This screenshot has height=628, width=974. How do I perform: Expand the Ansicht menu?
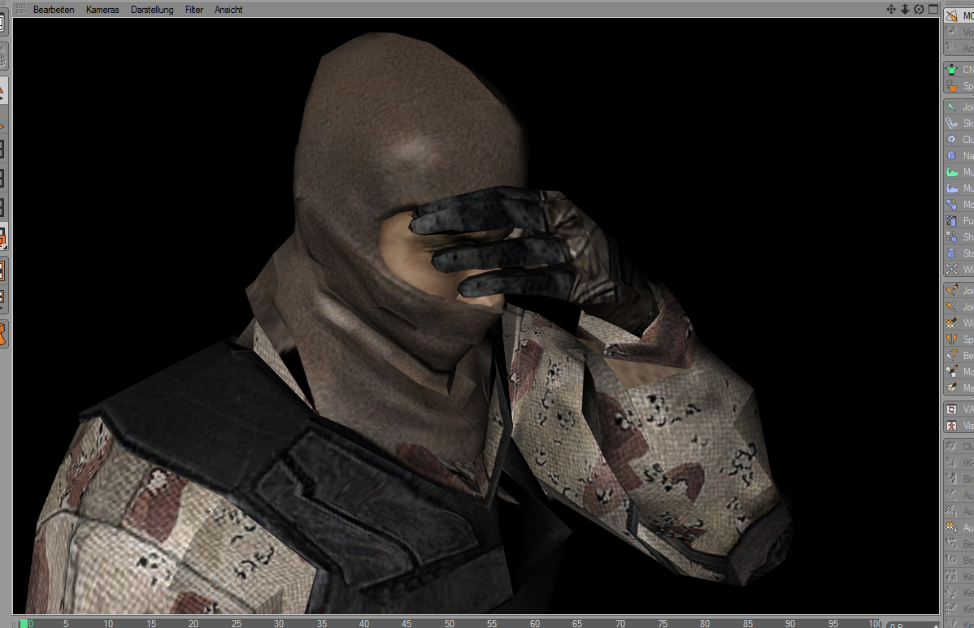pos(228,10)
